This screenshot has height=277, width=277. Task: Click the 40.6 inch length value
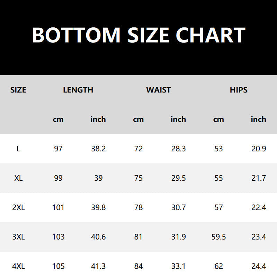pos(98,237)
